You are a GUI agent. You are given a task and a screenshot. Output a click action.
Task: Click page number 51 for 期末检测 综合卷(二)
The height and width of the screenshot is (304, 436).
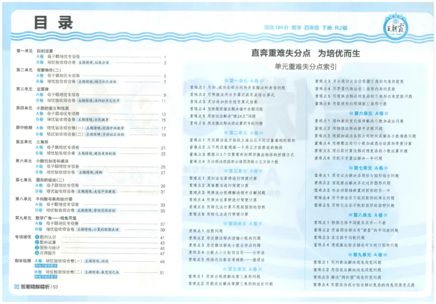(162, 273)
